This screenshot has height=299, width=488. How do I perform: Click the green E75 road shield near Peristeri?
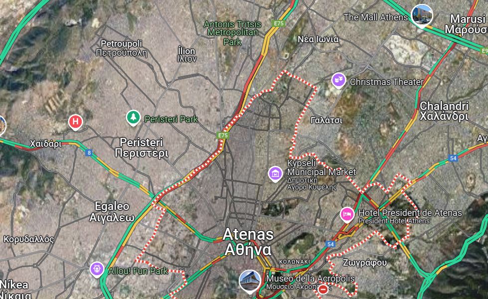click(223, 135)
